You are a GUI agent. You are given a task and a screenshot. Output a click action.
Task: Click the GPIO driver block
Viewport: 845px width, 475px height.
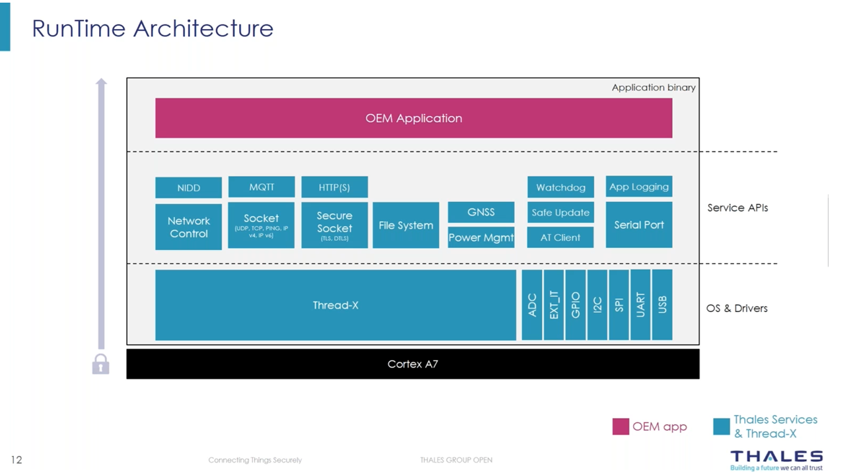[x=576, y=305]
